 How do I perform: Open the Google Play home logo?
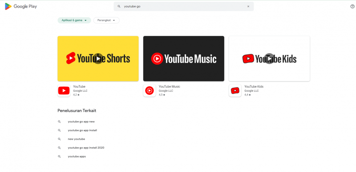pyautogui.click(x=21, y=6)
